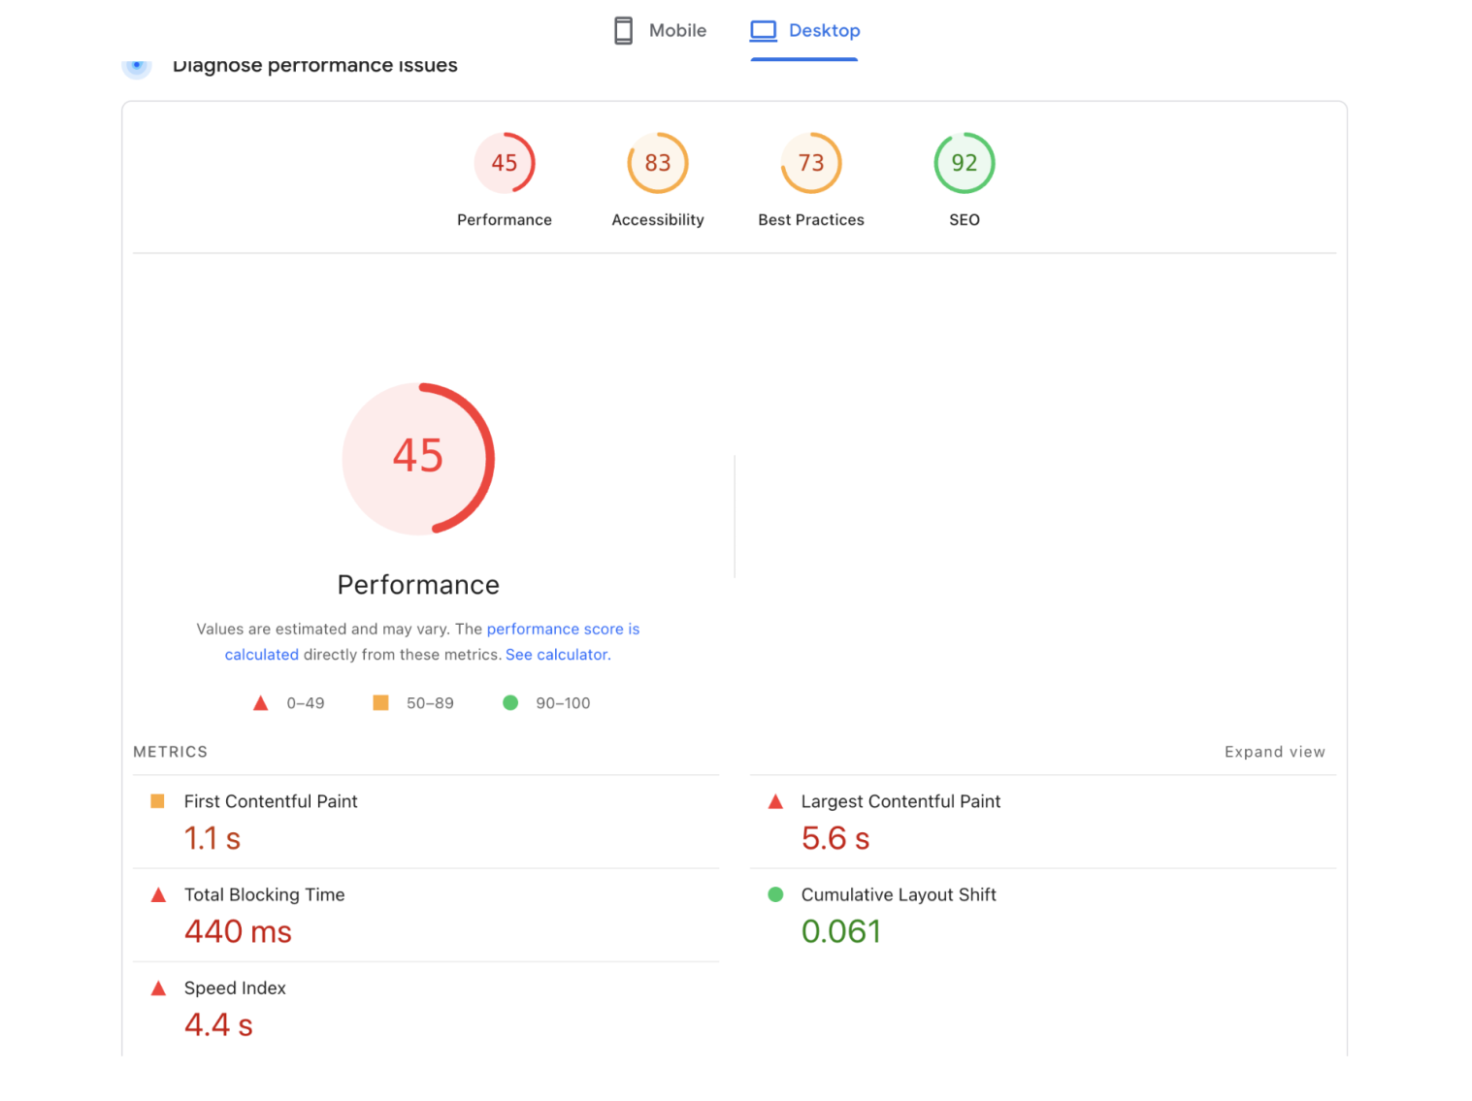Select the Speed Index label
The width and height of the screenshot is (1472, 1101).
tap(235, 988)
